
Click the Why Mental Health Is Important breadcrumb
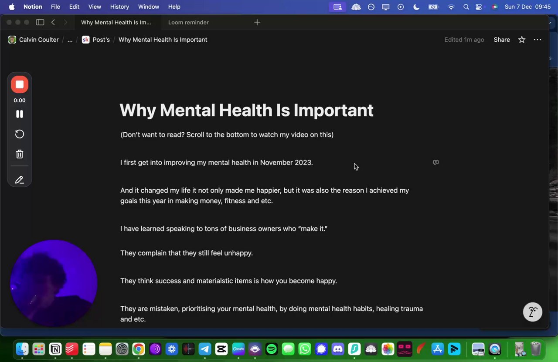[x=163, y=40]
